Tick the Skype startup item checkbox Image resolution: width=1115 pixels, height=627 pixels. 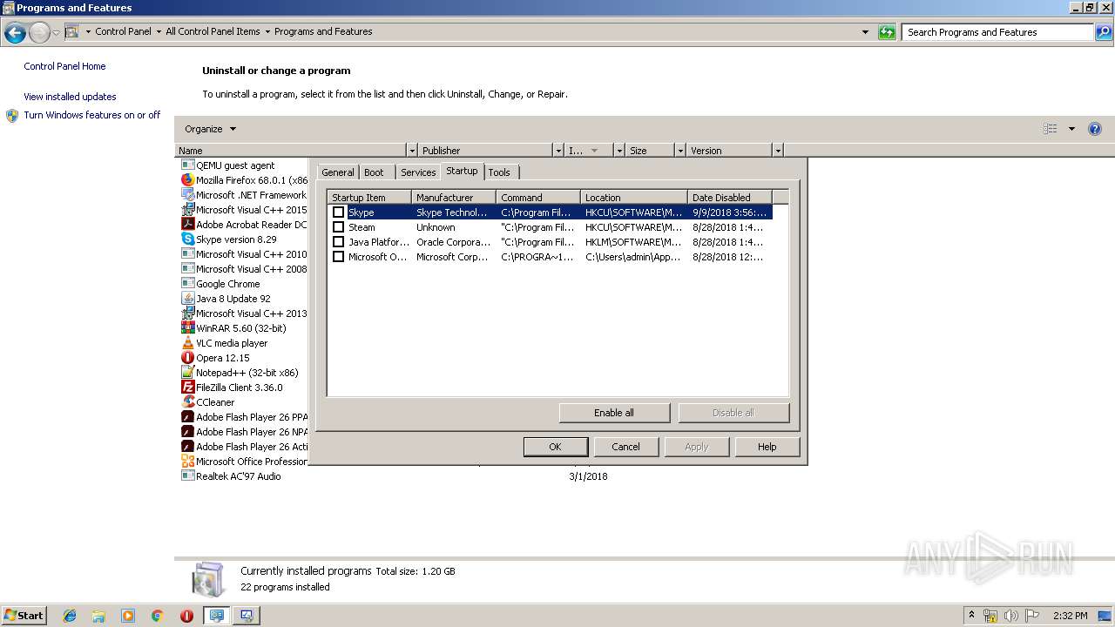pos(339,212)
